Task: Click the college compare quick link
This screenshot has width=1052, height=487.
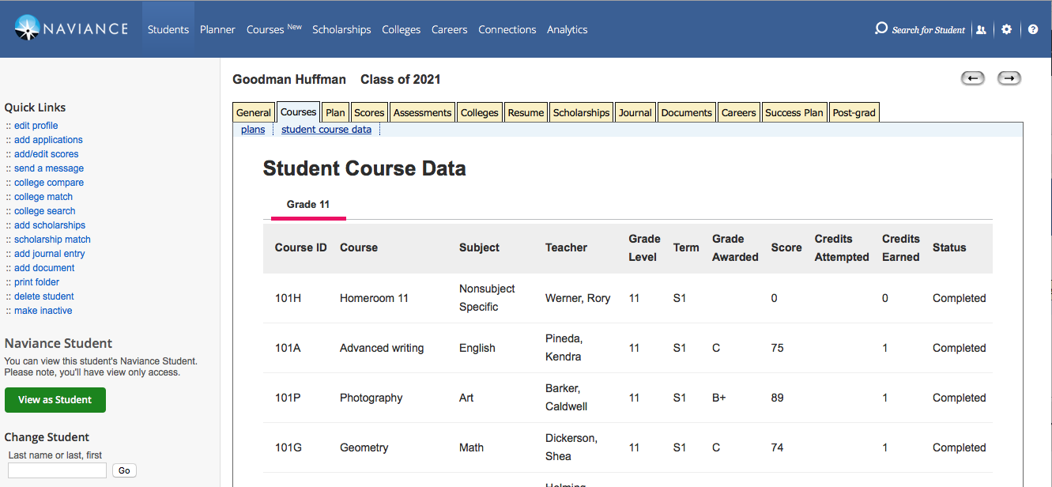Action: tap(48, 183)
